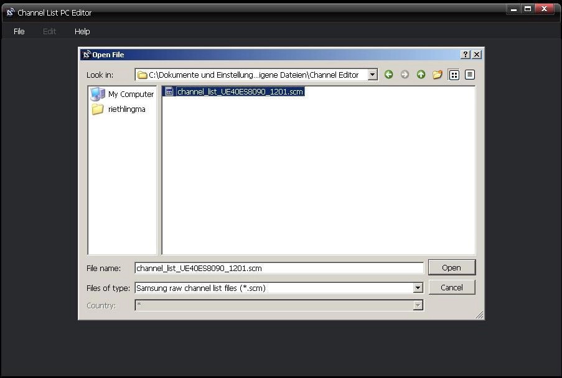Open the riethlingma folder shortcut
562x378 pixels.
click(x=126, y=109)
